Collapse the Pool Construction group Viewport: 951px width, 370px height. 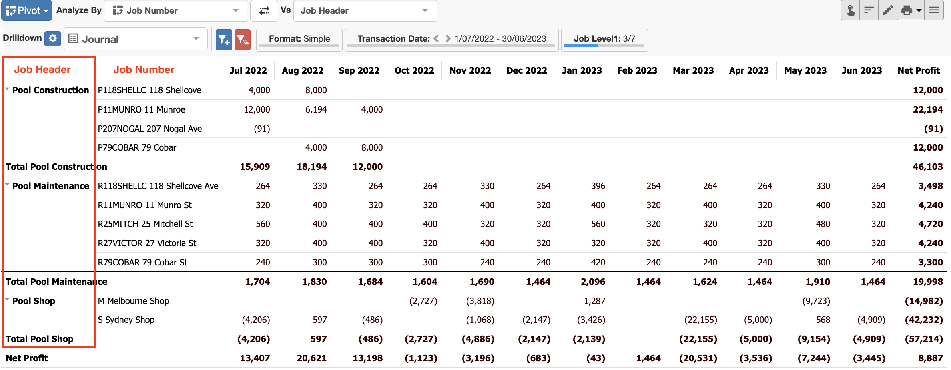click(7, 89)
